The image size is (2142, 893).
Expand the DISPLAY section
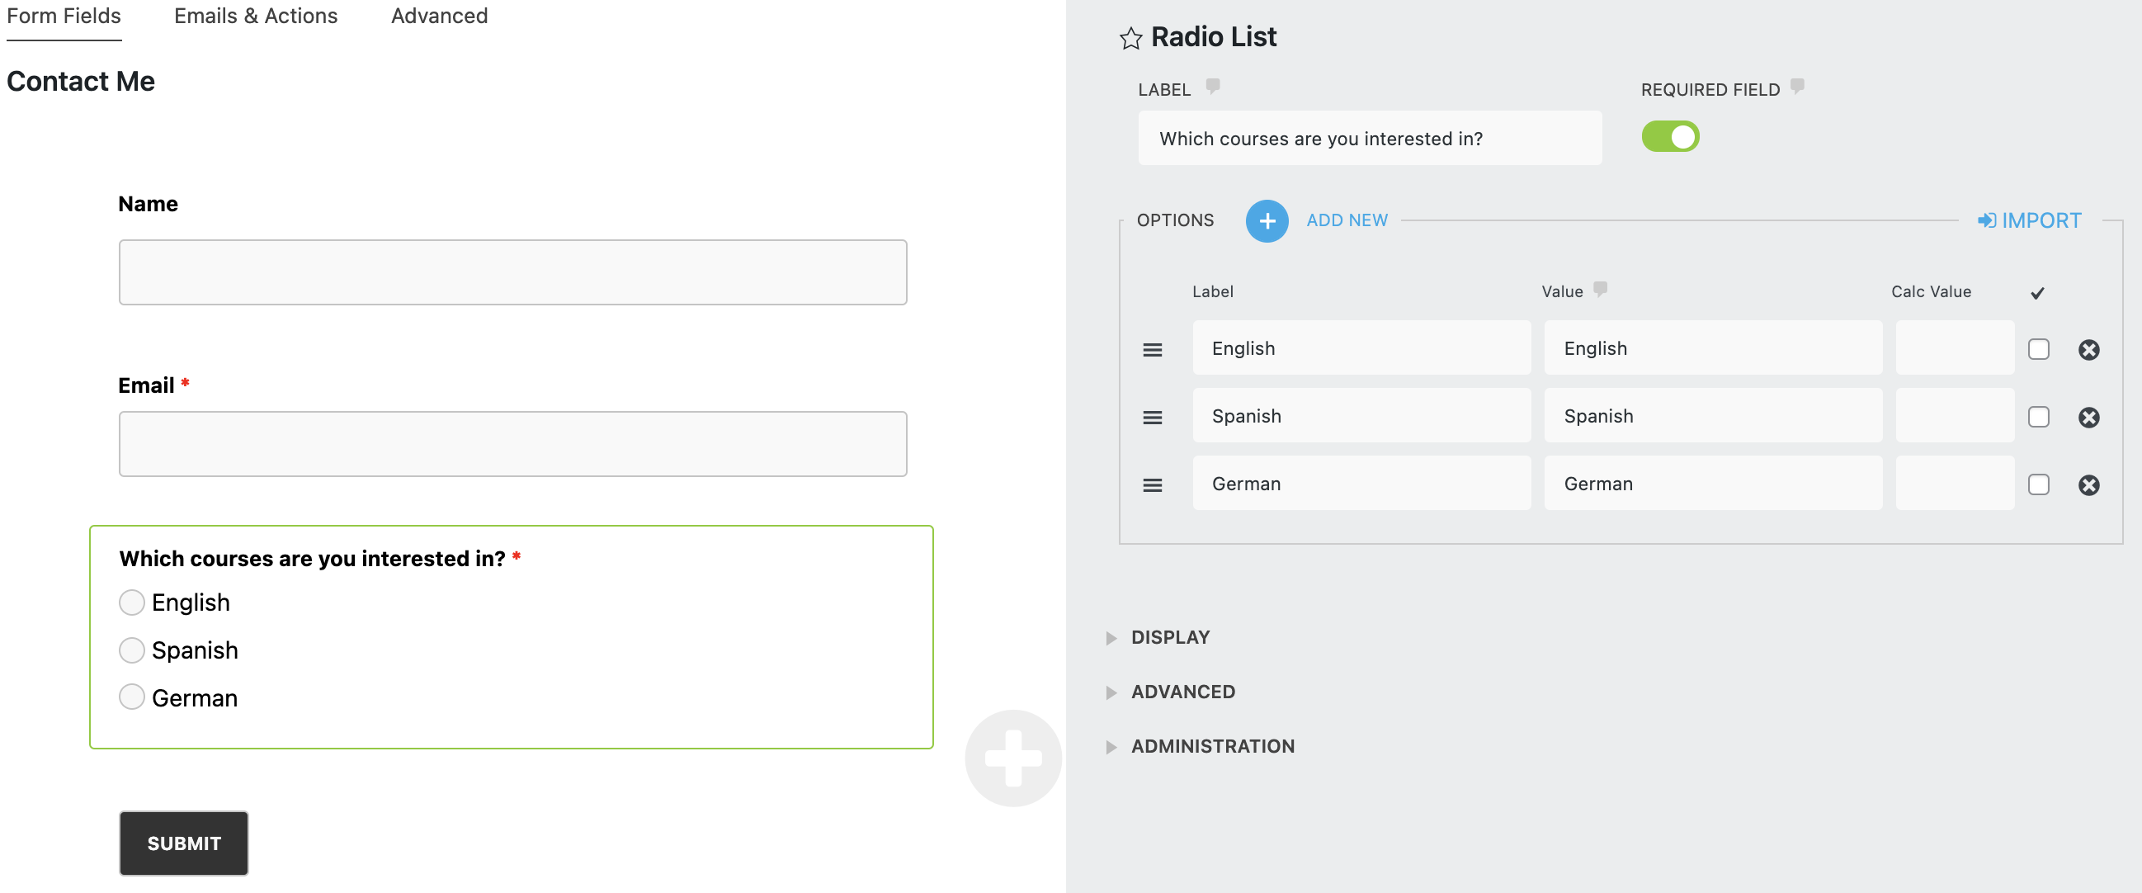click(x=1169, y=637)
